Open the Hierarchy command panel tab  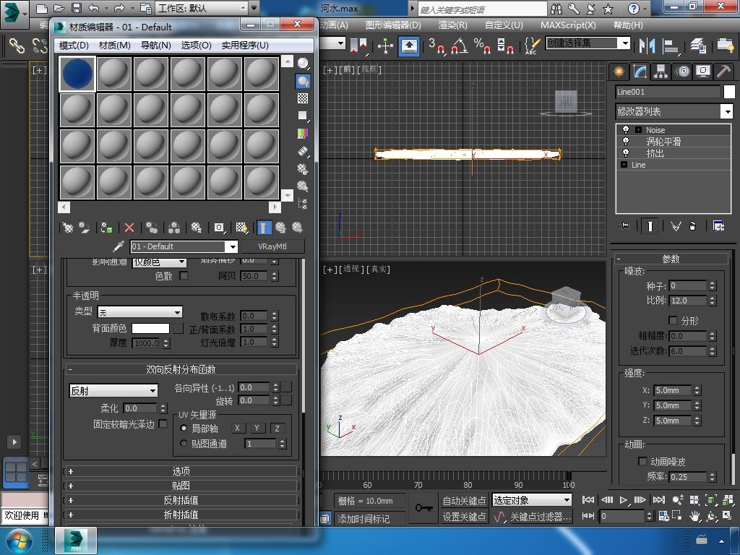point(661,72)
